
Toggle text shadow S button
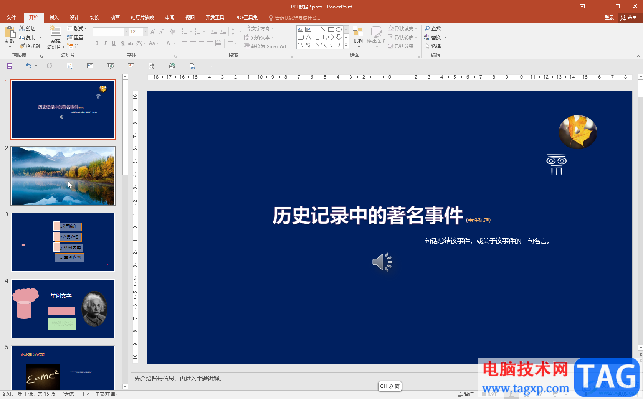(x=122, y=43)
